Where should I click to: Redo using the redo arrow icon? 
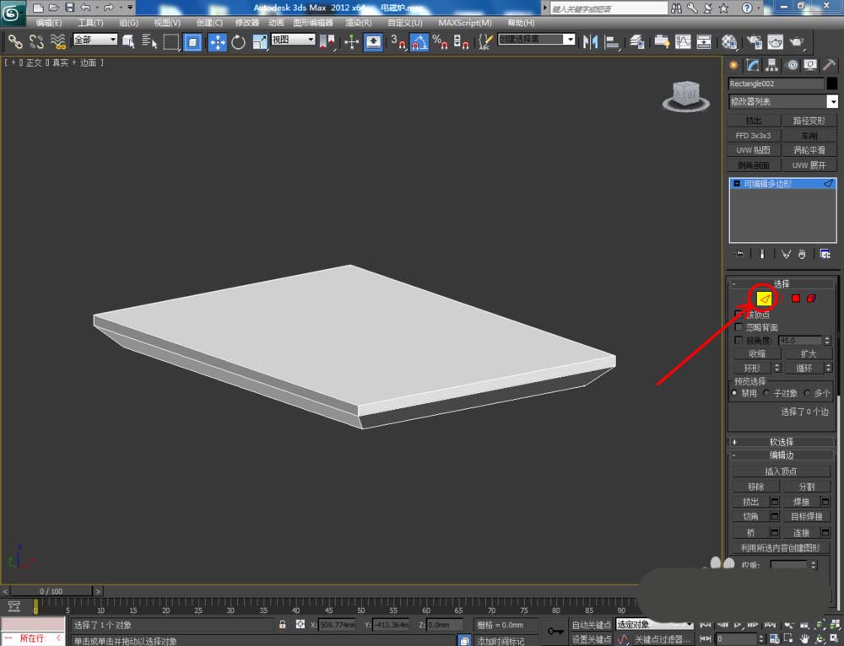click(109, 8)
